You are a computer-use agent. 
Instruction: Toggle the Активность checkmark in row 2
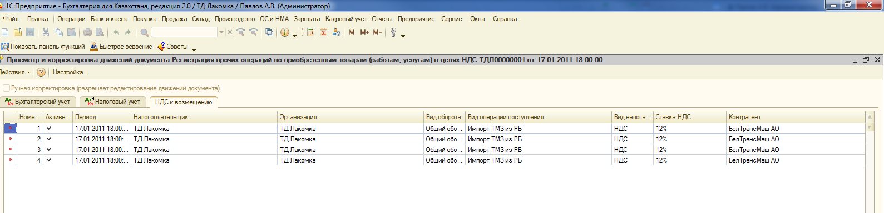pyautogui.click(x=50, y=139)
